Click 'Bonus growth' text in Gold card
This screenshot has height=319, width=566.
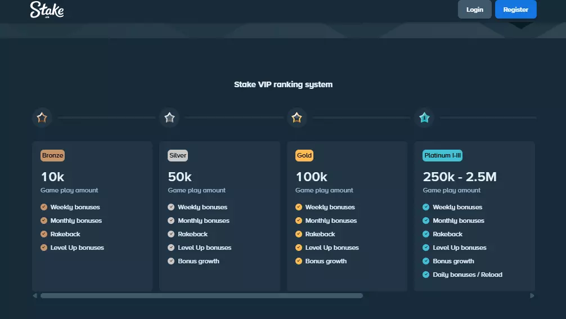(x=326, y=261)
